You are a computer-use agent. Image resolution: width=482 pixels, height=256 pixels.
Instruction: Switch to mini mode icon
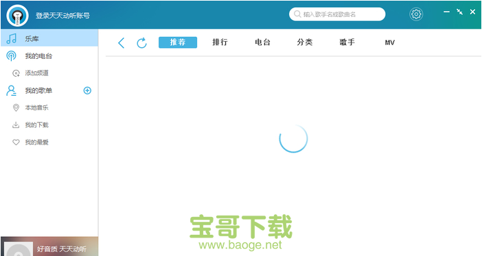click(459, 12)
